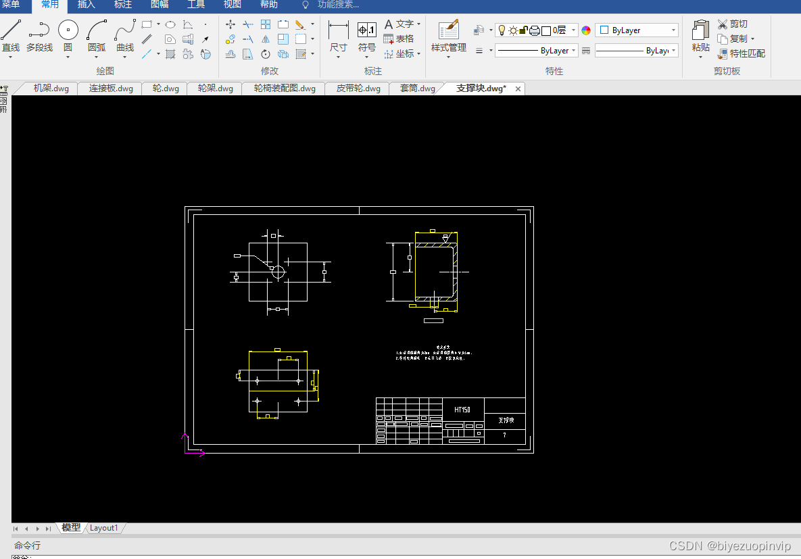Click the eraser delete icon
The height and width of the screenshot is (559, 801).
[x=300, y=24]
